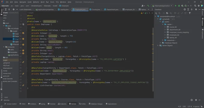The image size is (204, 108).
Task: Expand the employee_course_mapping table node
Action: coord(165,32)
